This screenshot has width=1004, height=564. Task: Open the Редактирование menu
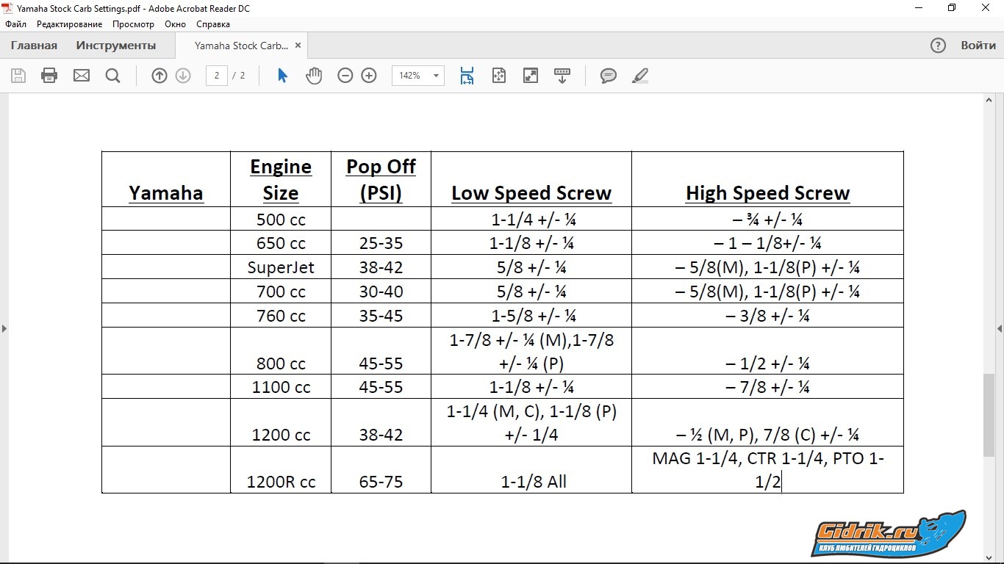point(70,24)
